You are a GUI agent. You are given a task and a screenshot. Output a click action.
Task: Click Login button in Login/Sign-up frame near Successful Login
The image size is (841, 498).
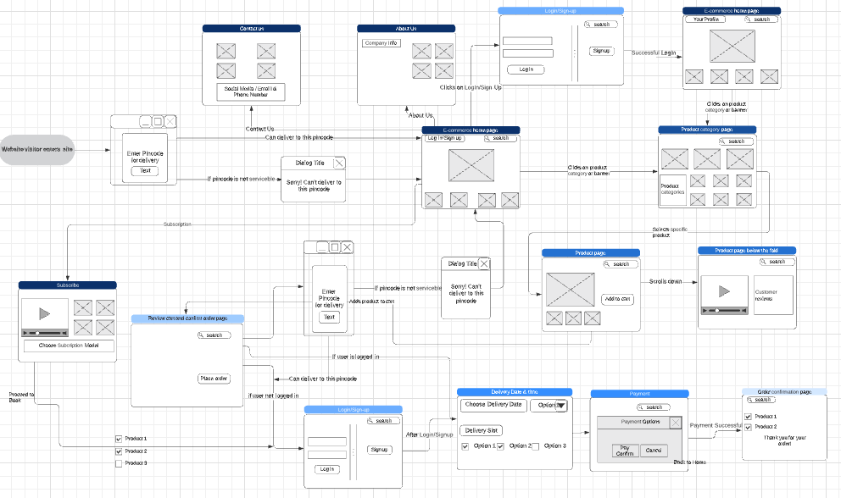pyautogui.click(x=526, y=69)
